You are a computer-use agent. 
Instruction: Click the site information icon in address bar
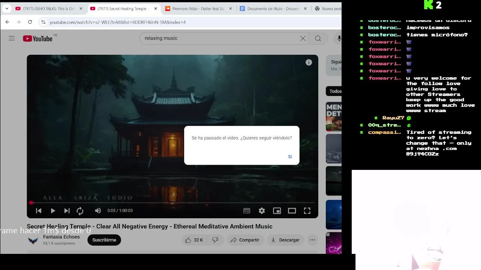click(44, 22)
